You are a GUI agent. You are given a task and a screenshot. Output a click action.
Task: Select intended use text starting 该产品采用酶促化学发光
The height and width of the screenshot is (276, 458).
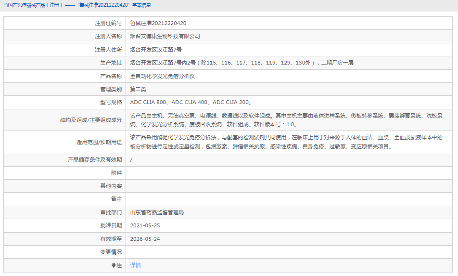286,142
